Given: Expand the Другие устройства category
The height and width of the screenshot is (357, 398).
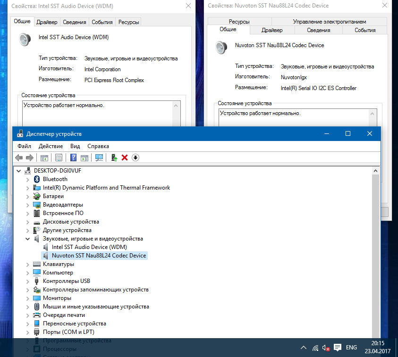Looking at the screenshot, I should [x=28, y=231].
